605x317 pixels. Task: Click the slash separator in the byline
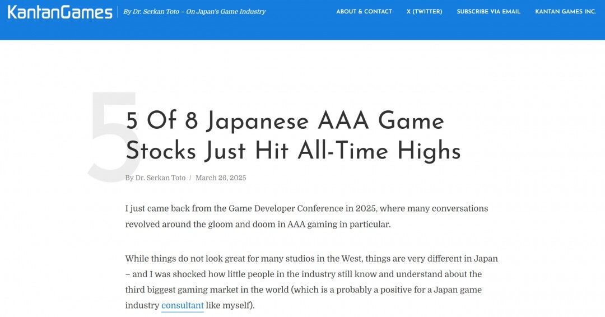coord(190,178)
